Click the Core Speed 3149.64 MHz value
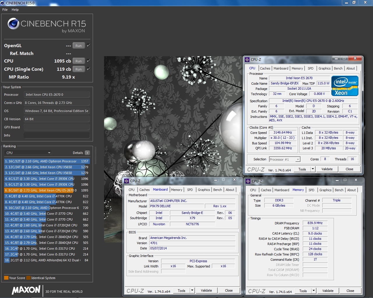 pos(283,133)
